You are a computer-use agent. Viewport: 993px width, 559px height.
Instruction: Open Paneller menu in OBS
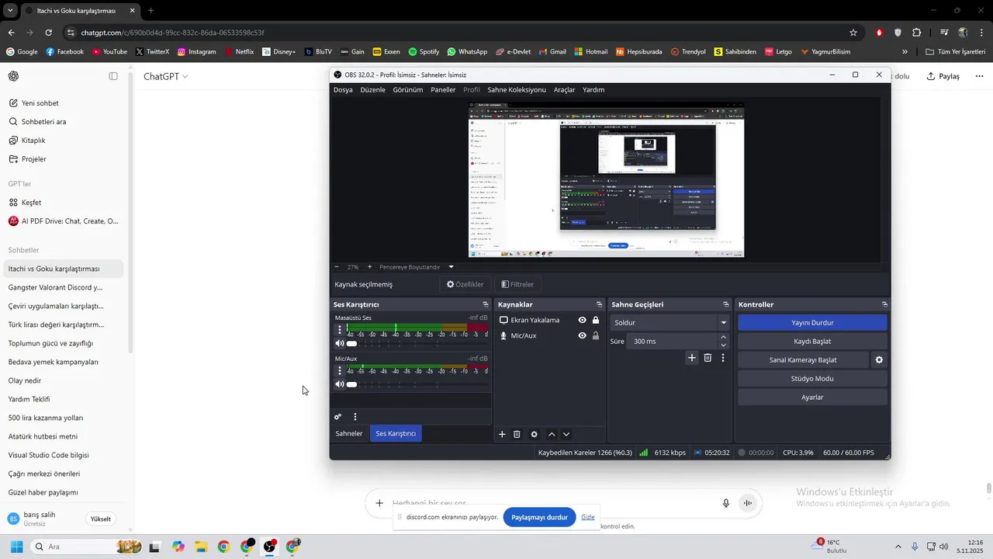(443, 89)
